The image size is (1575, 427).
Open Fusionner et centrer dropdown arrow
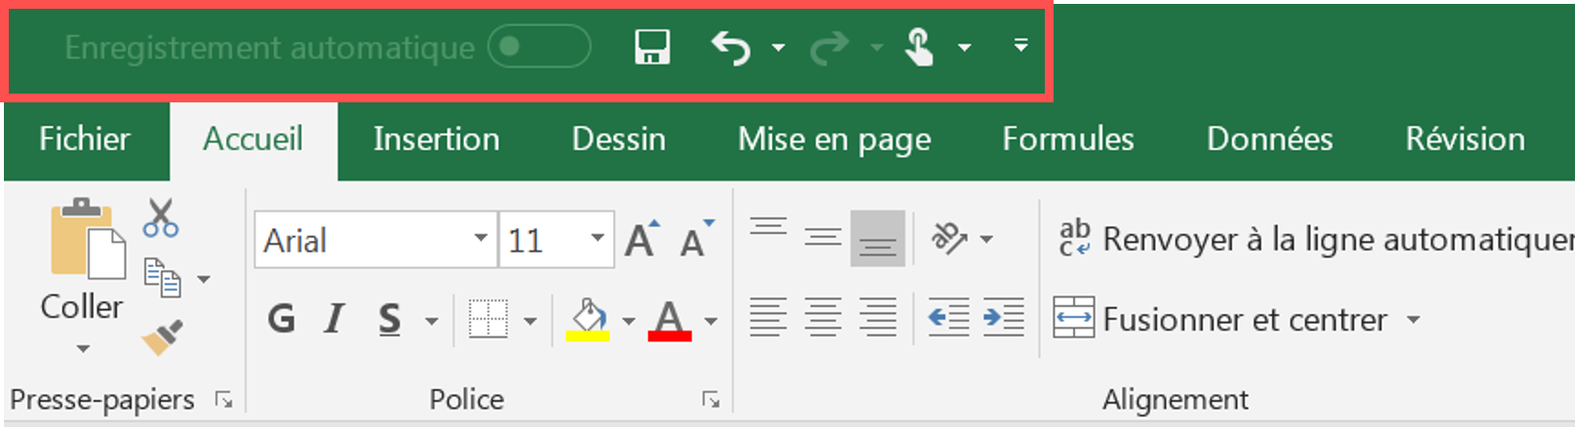pos(1413,320)
